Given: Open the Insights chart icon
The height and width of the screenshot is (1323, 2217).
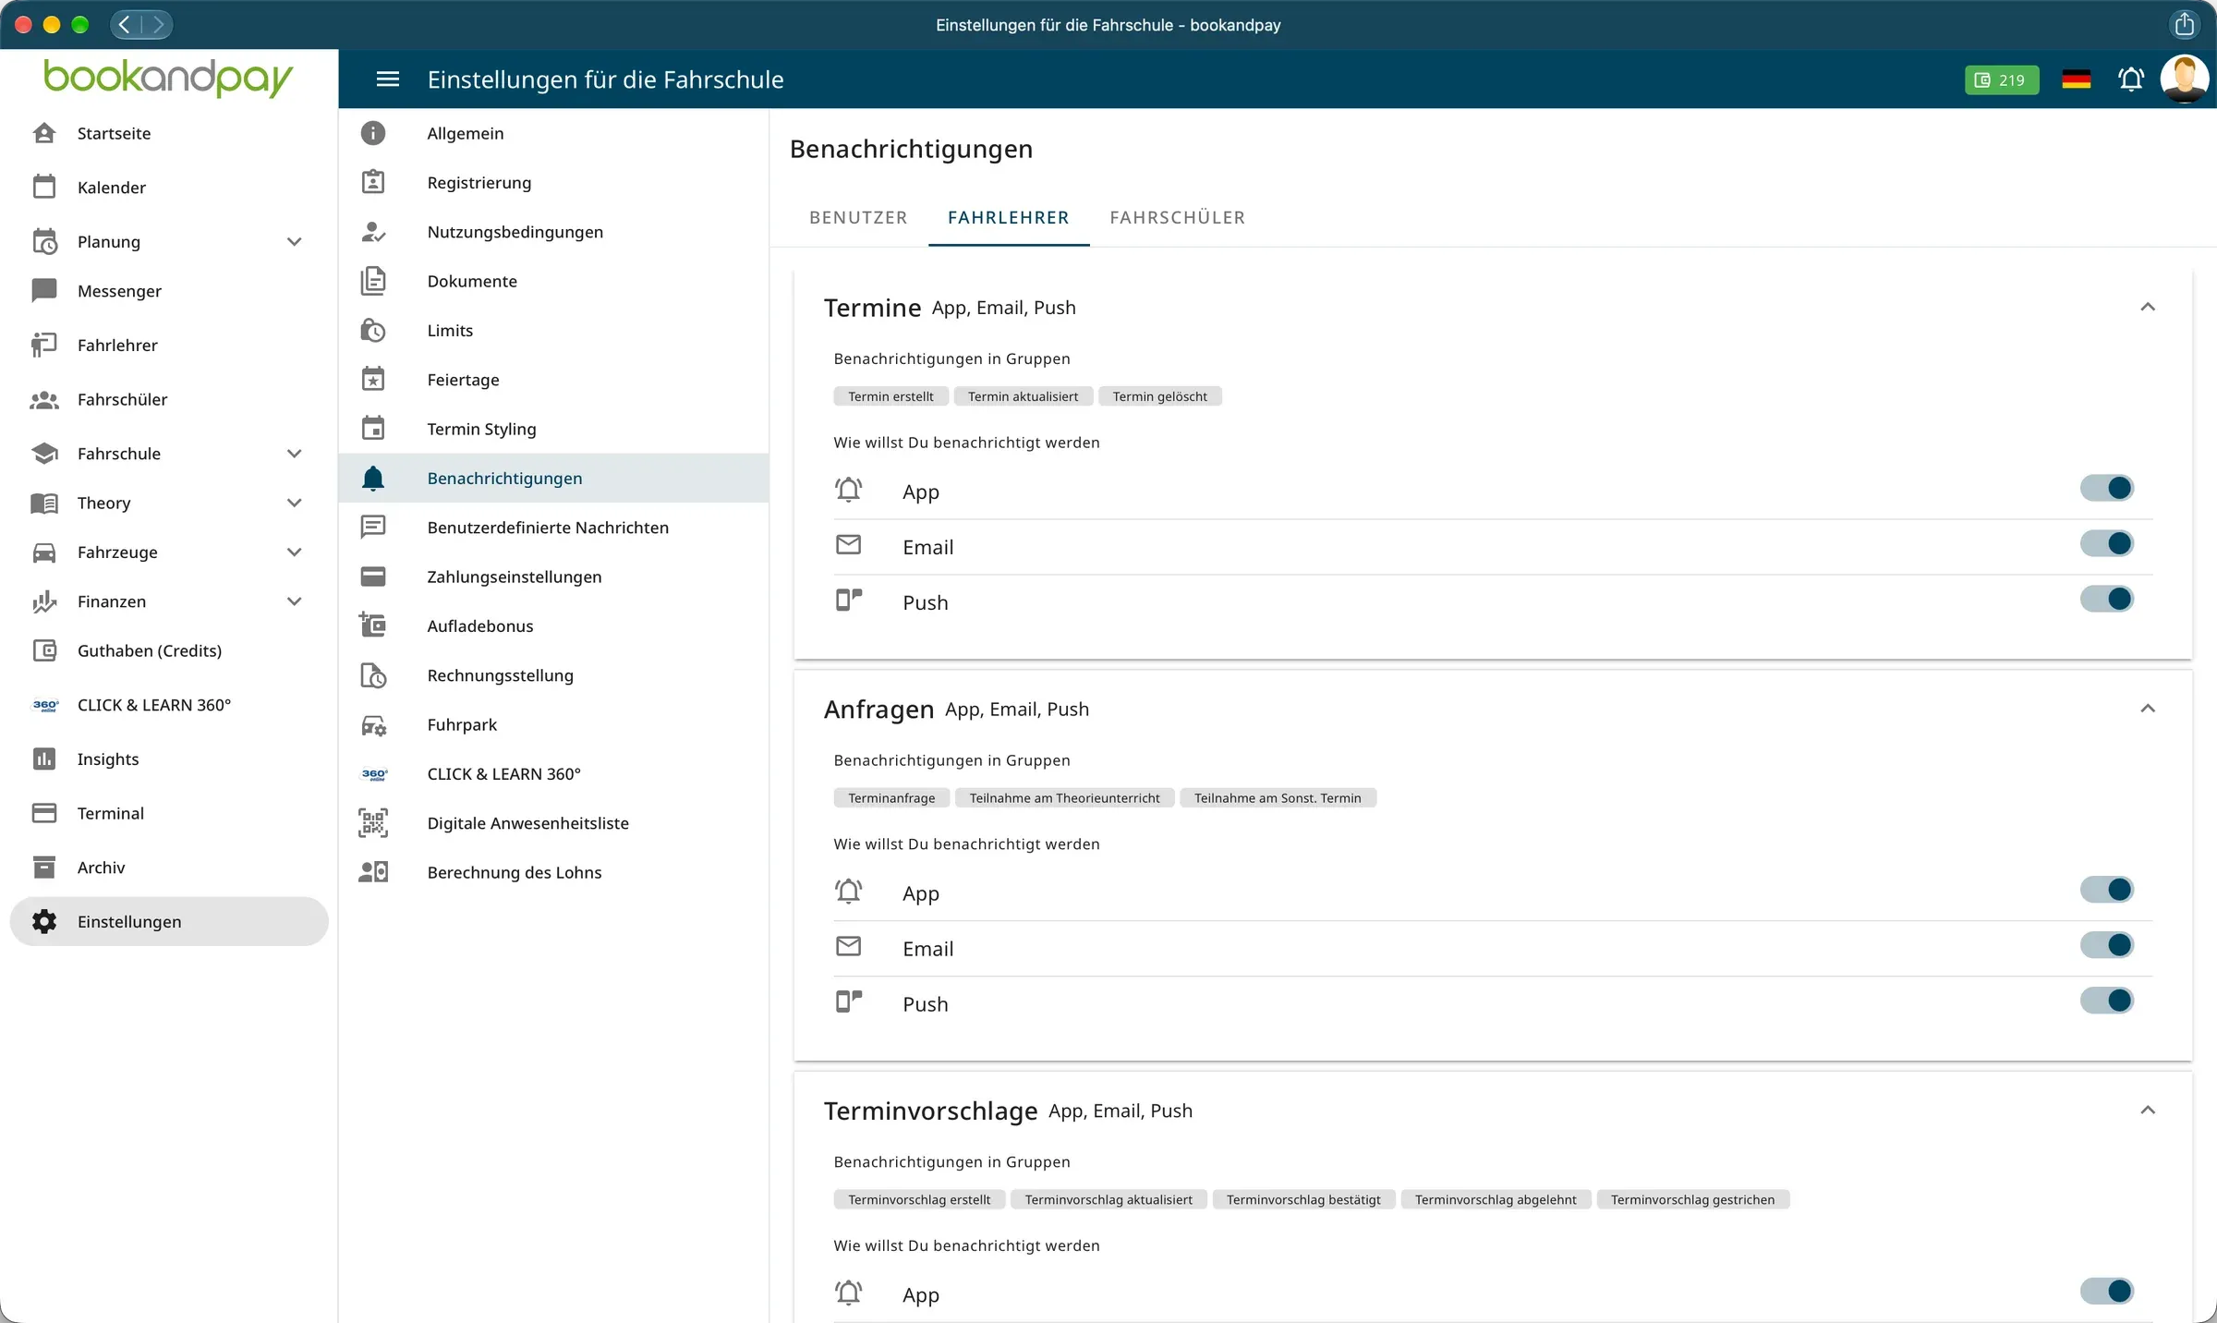Looking at the screenshot, I should click(x=44, y=759).
